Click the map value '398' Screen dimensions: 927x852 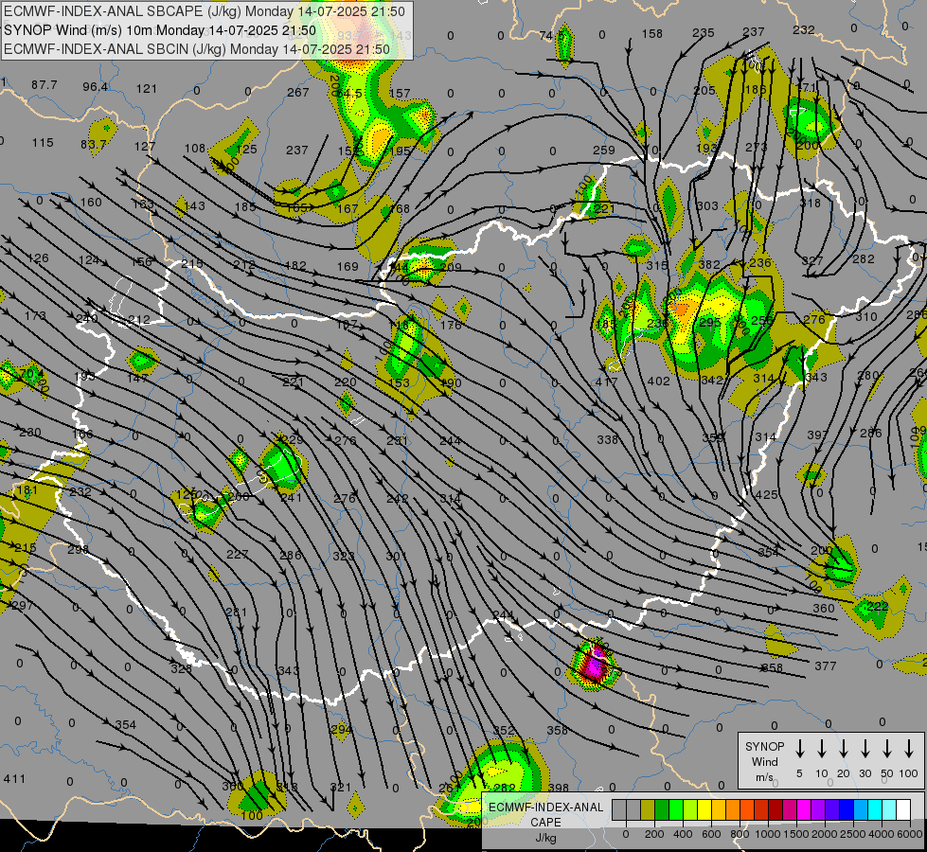coord(558,788)
